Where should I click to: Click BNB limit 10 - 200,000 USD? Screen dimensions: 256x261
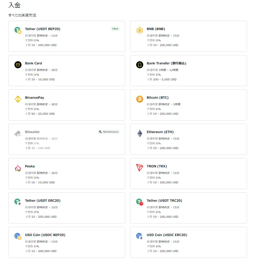(162, 45)
